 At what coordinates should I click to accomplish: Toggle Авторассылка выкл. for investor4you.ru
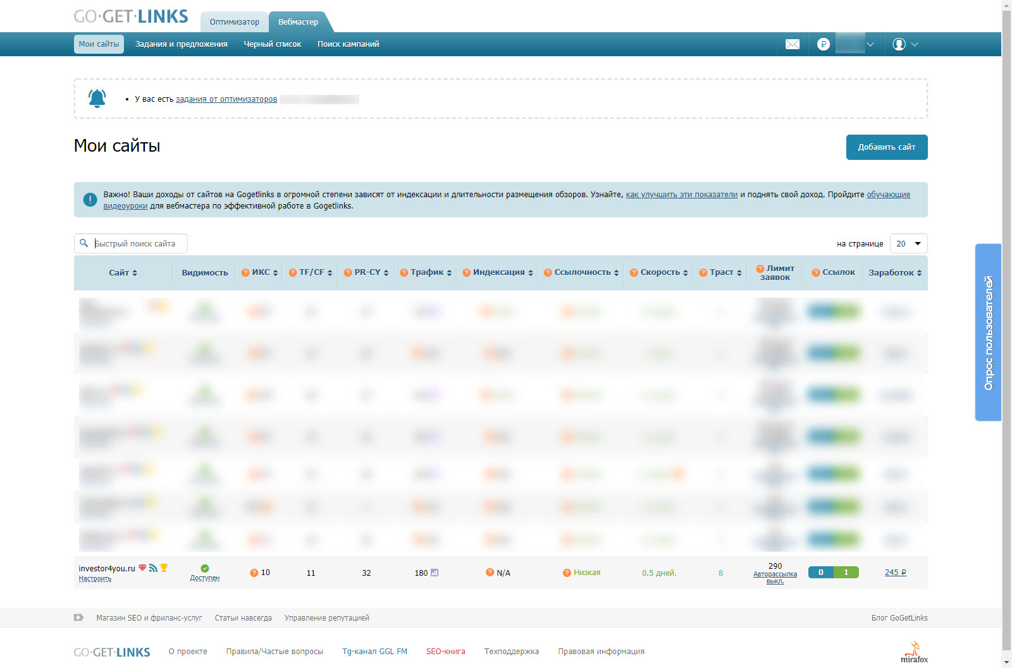tap(775, 578)
